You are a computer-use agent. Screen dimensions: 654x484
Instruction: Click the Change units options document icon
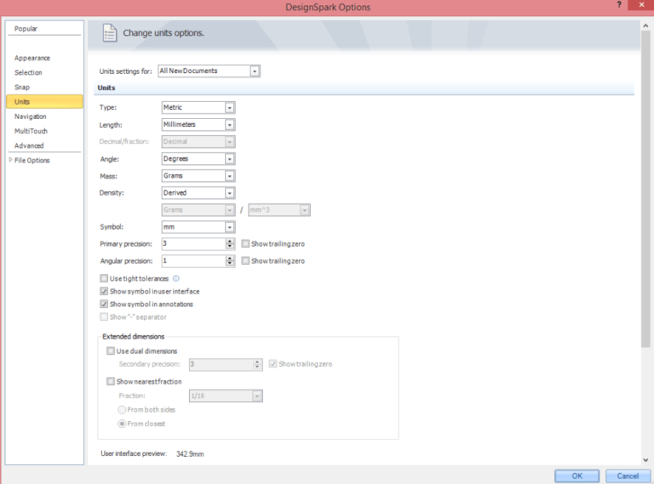(x=110, y=33)
